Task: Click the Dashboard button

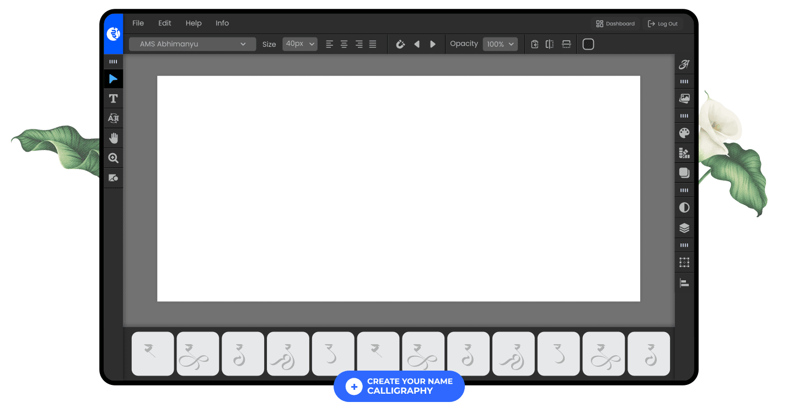Action: click(x=615, y=24)
